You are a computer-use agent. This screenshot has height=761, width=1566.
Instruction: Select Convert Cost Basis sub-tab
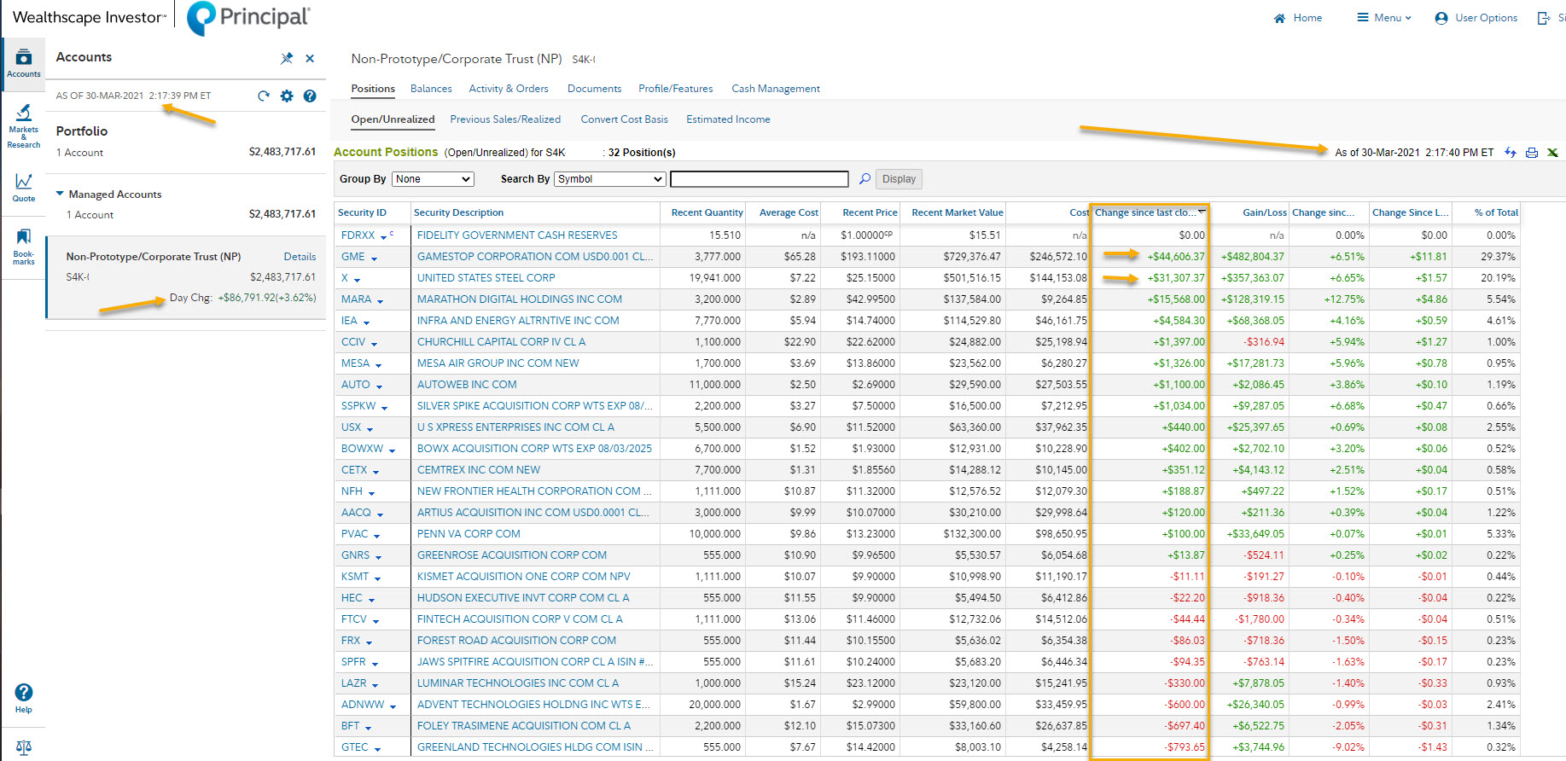624,119
